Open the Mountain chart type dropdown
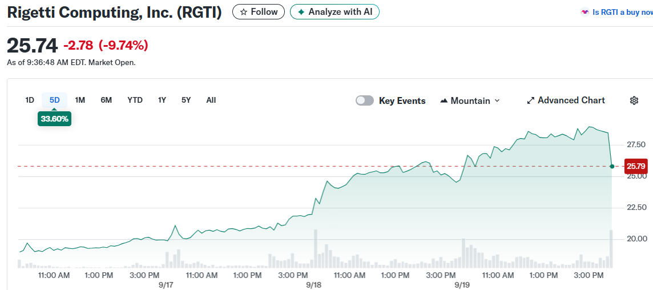Screen dimensions: 653x290 pyautogui.click(x=470, y=101)
